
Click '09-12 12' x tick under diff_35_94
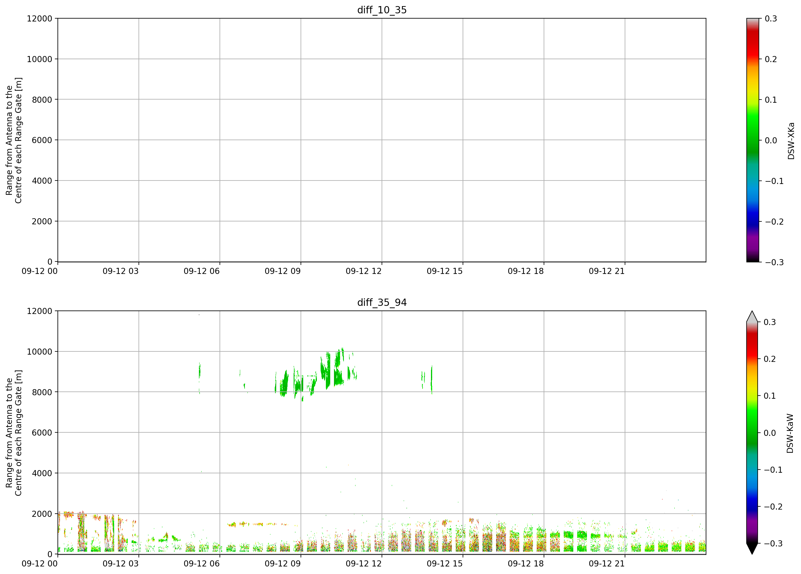(x=364, y=564)
